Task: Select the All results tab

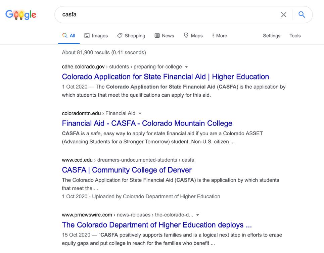Action: (69, 36)
